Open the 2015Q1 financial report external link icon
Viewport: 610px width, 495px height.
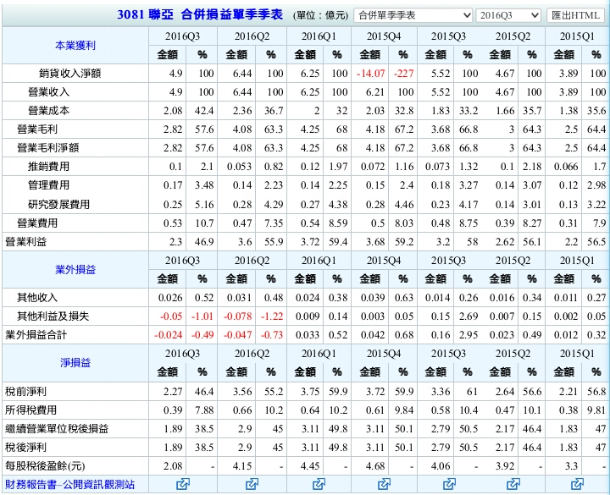[577, 484]
